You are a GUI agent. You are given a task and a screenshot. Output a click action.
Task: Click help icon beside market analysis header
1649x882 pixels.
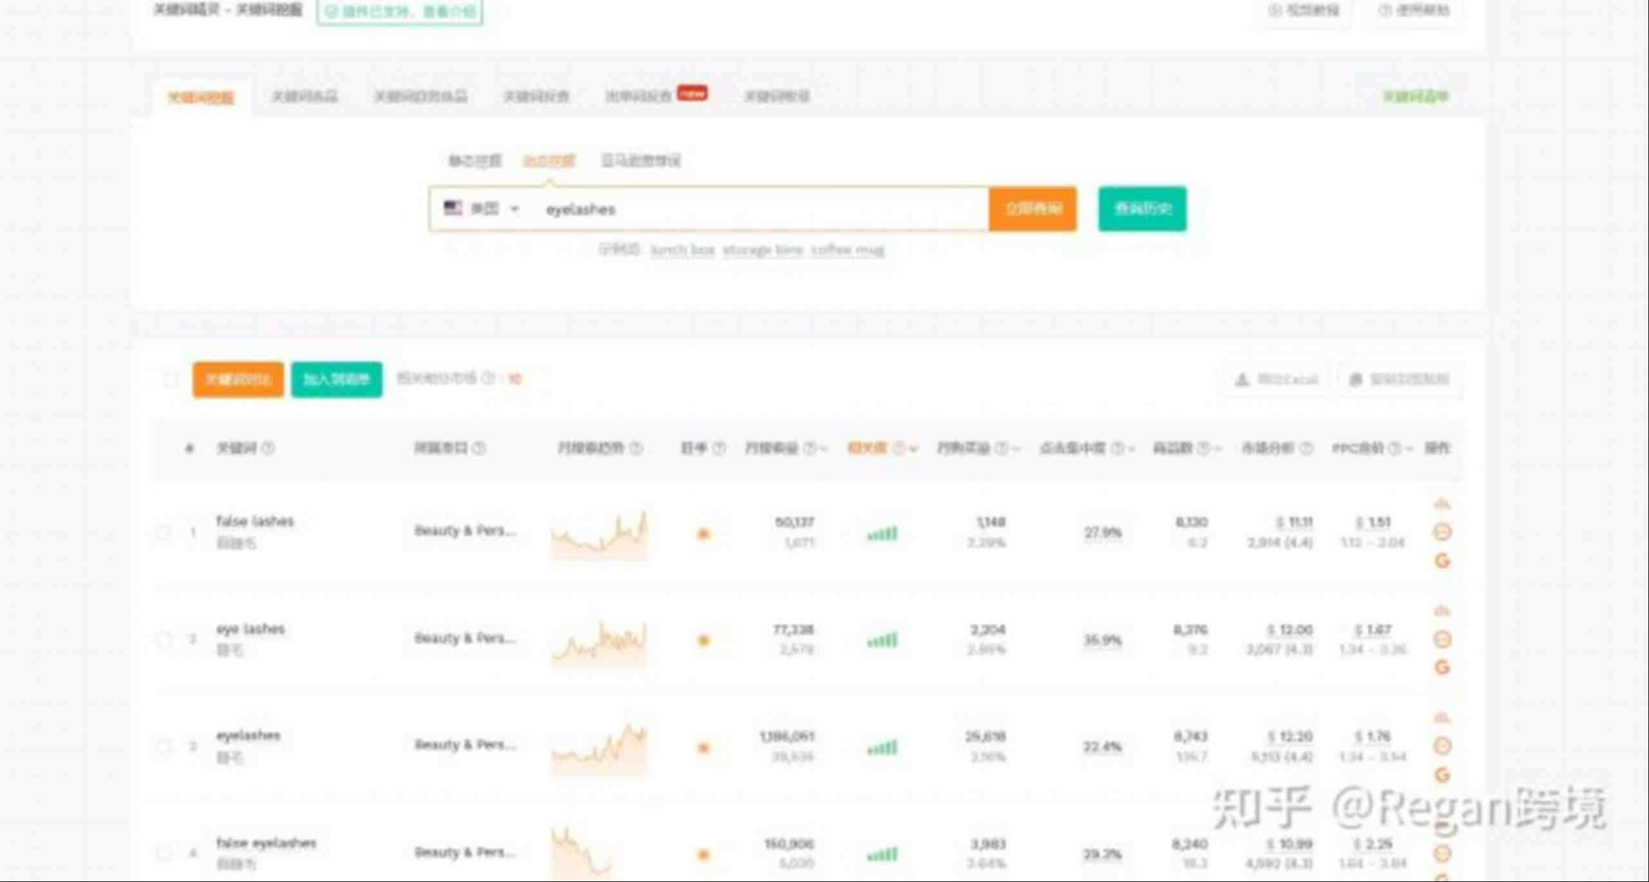click(x=1306, y=448)
